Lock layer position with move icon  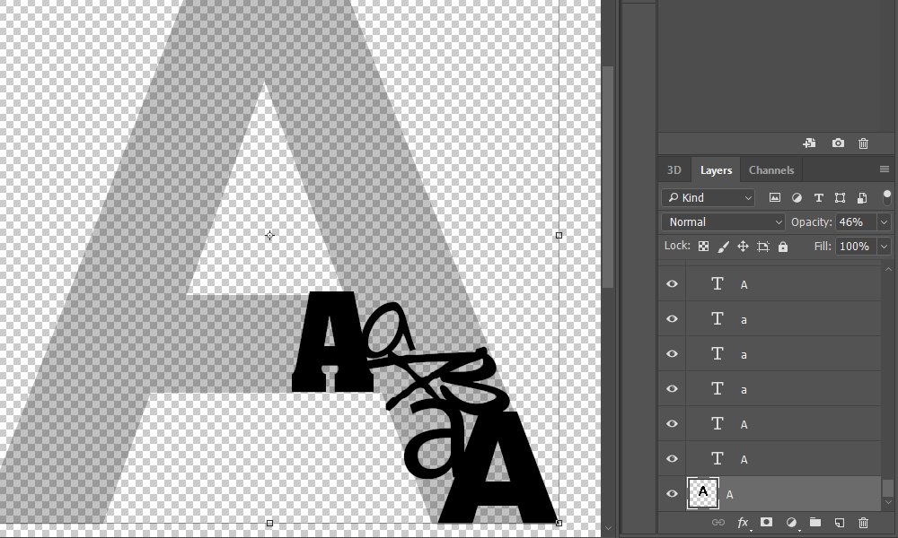pos(743,247)
